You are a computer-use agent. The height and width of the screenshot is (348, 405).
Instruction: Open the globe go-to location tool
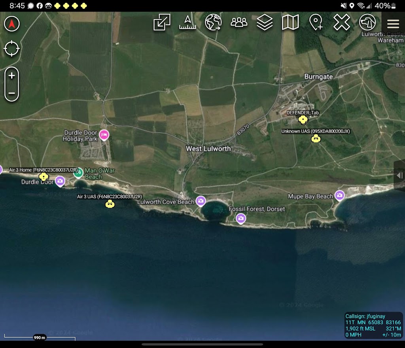[x=213, y=22]
